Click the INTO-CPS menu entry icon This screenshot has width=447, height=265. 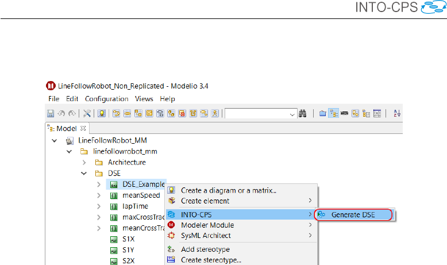pyautogui.click(x=171, y=214)
